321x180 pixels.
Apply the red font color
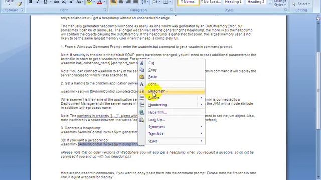pyautogui.click(x=100, y=2)
